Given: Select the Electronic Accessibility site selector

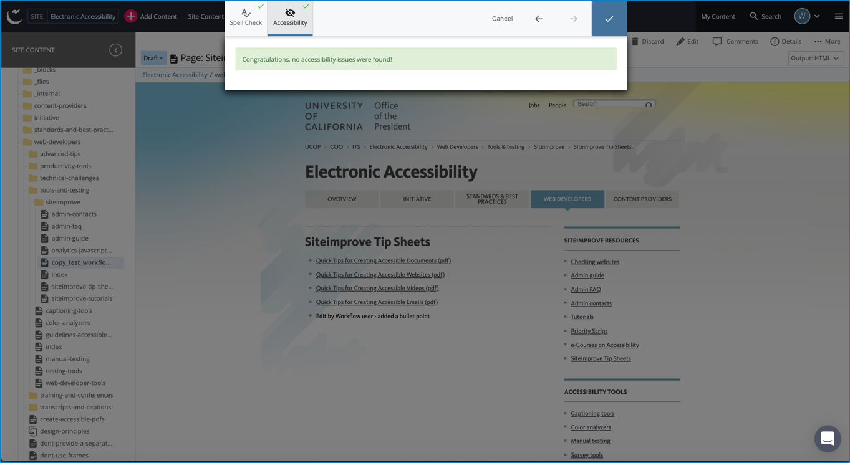Looking at the screenshot, I should (73, 16).
